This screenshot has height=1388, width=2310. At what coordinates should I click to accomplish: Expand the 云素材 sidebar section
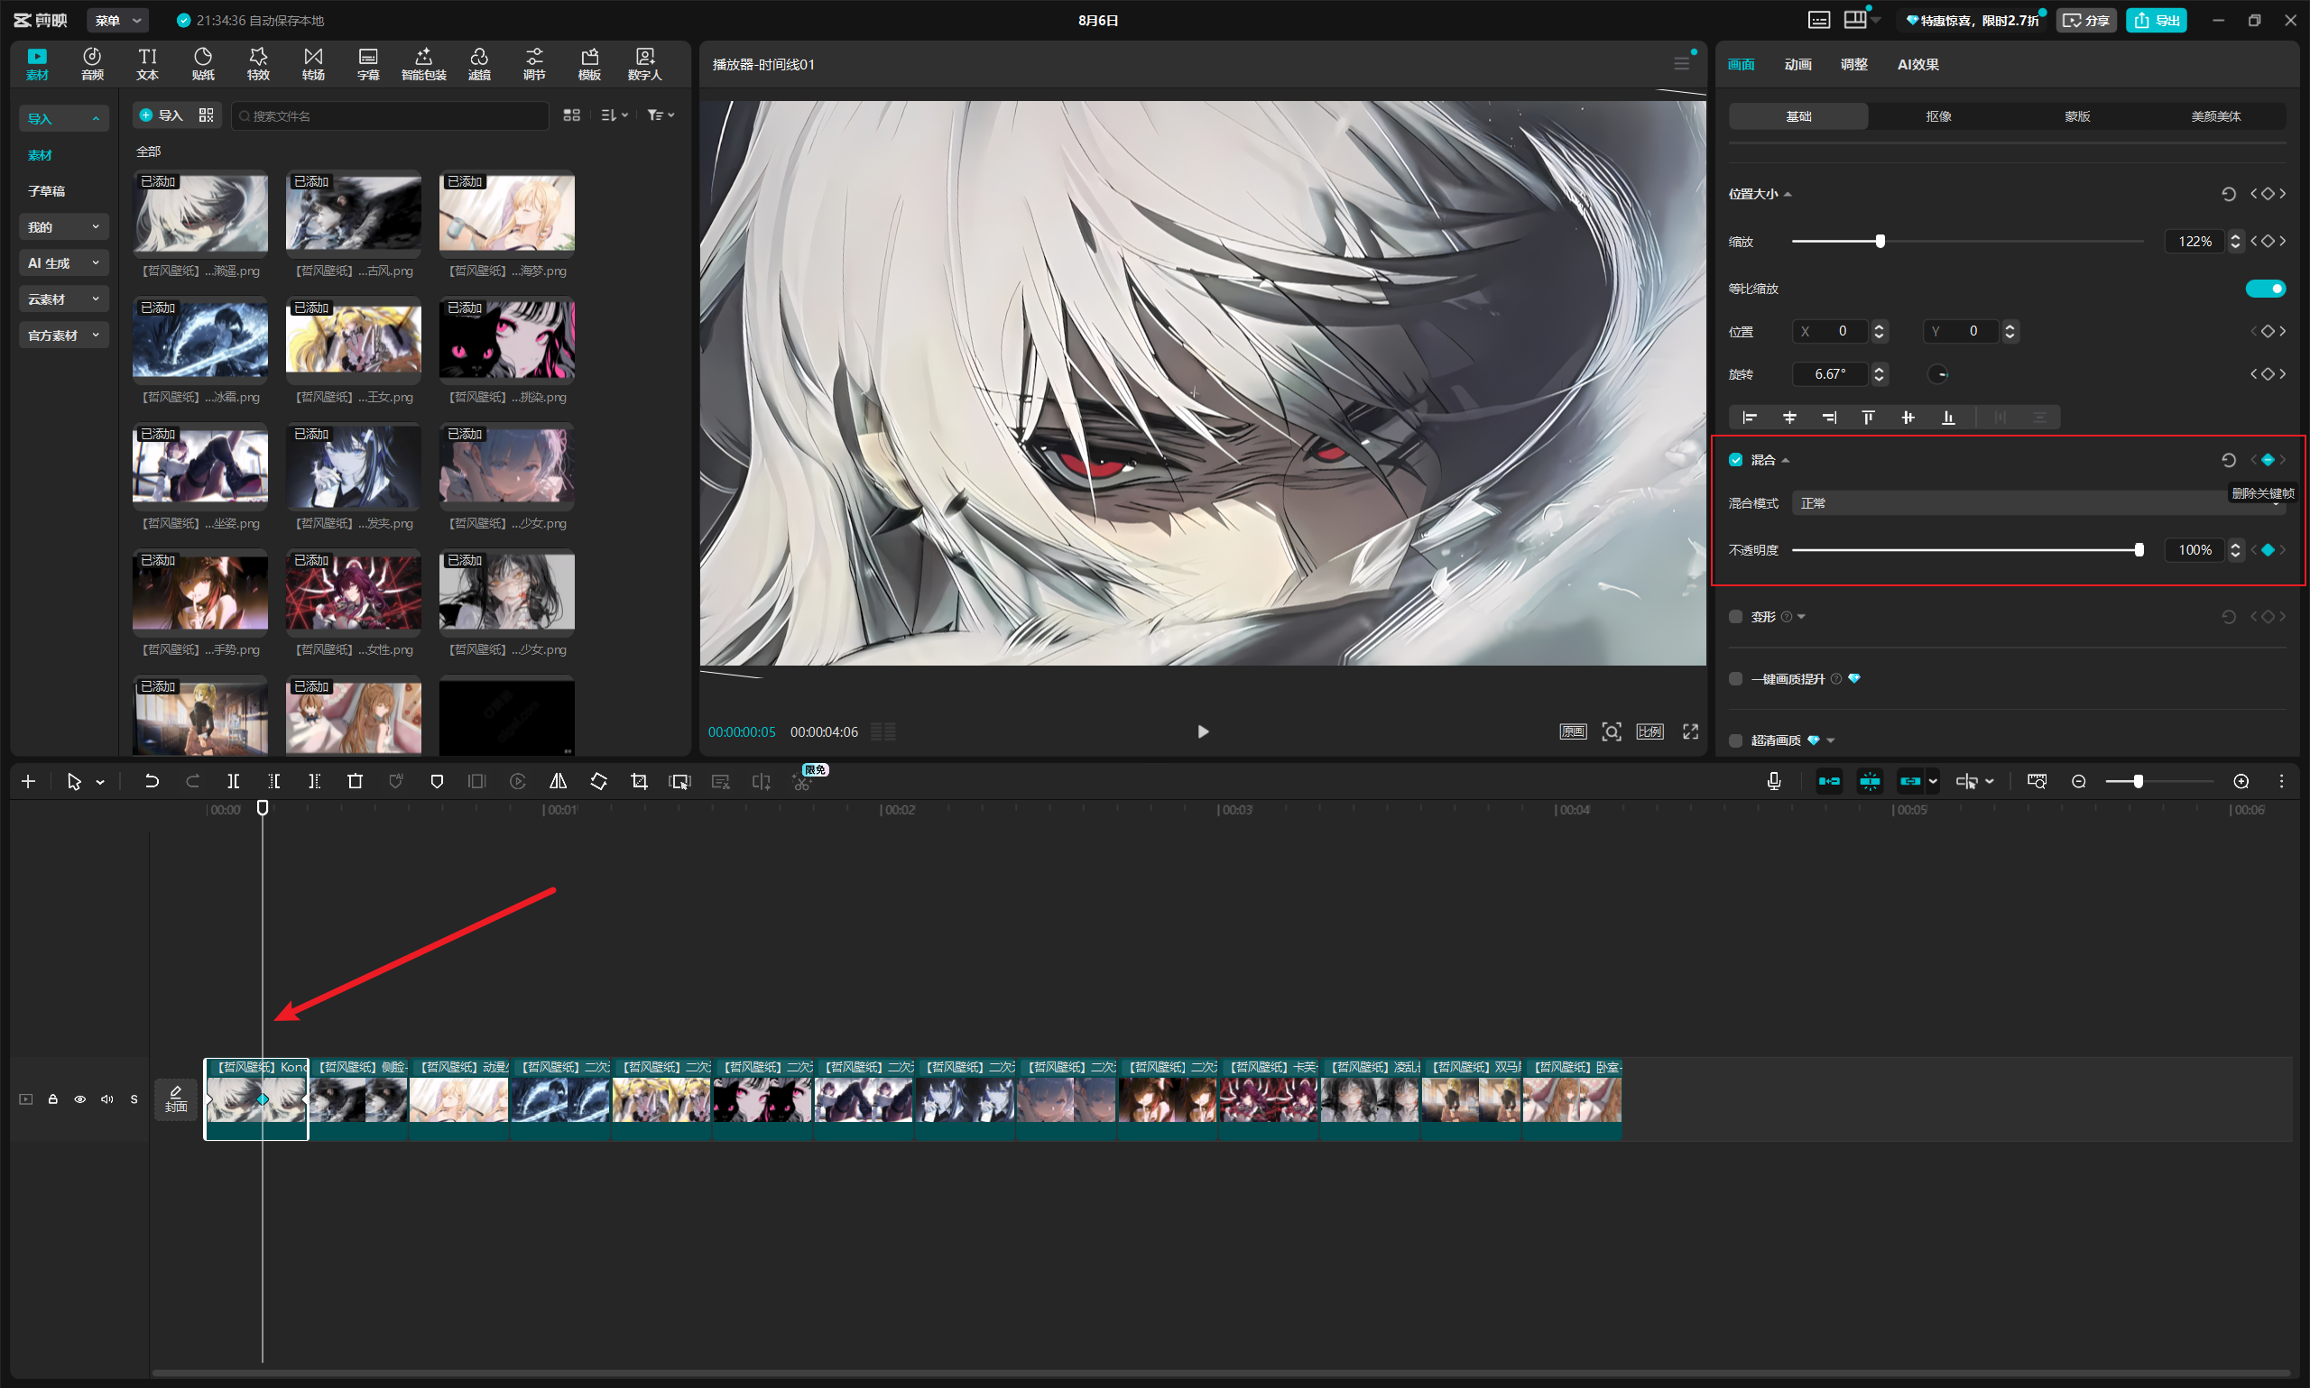point(64,299)
